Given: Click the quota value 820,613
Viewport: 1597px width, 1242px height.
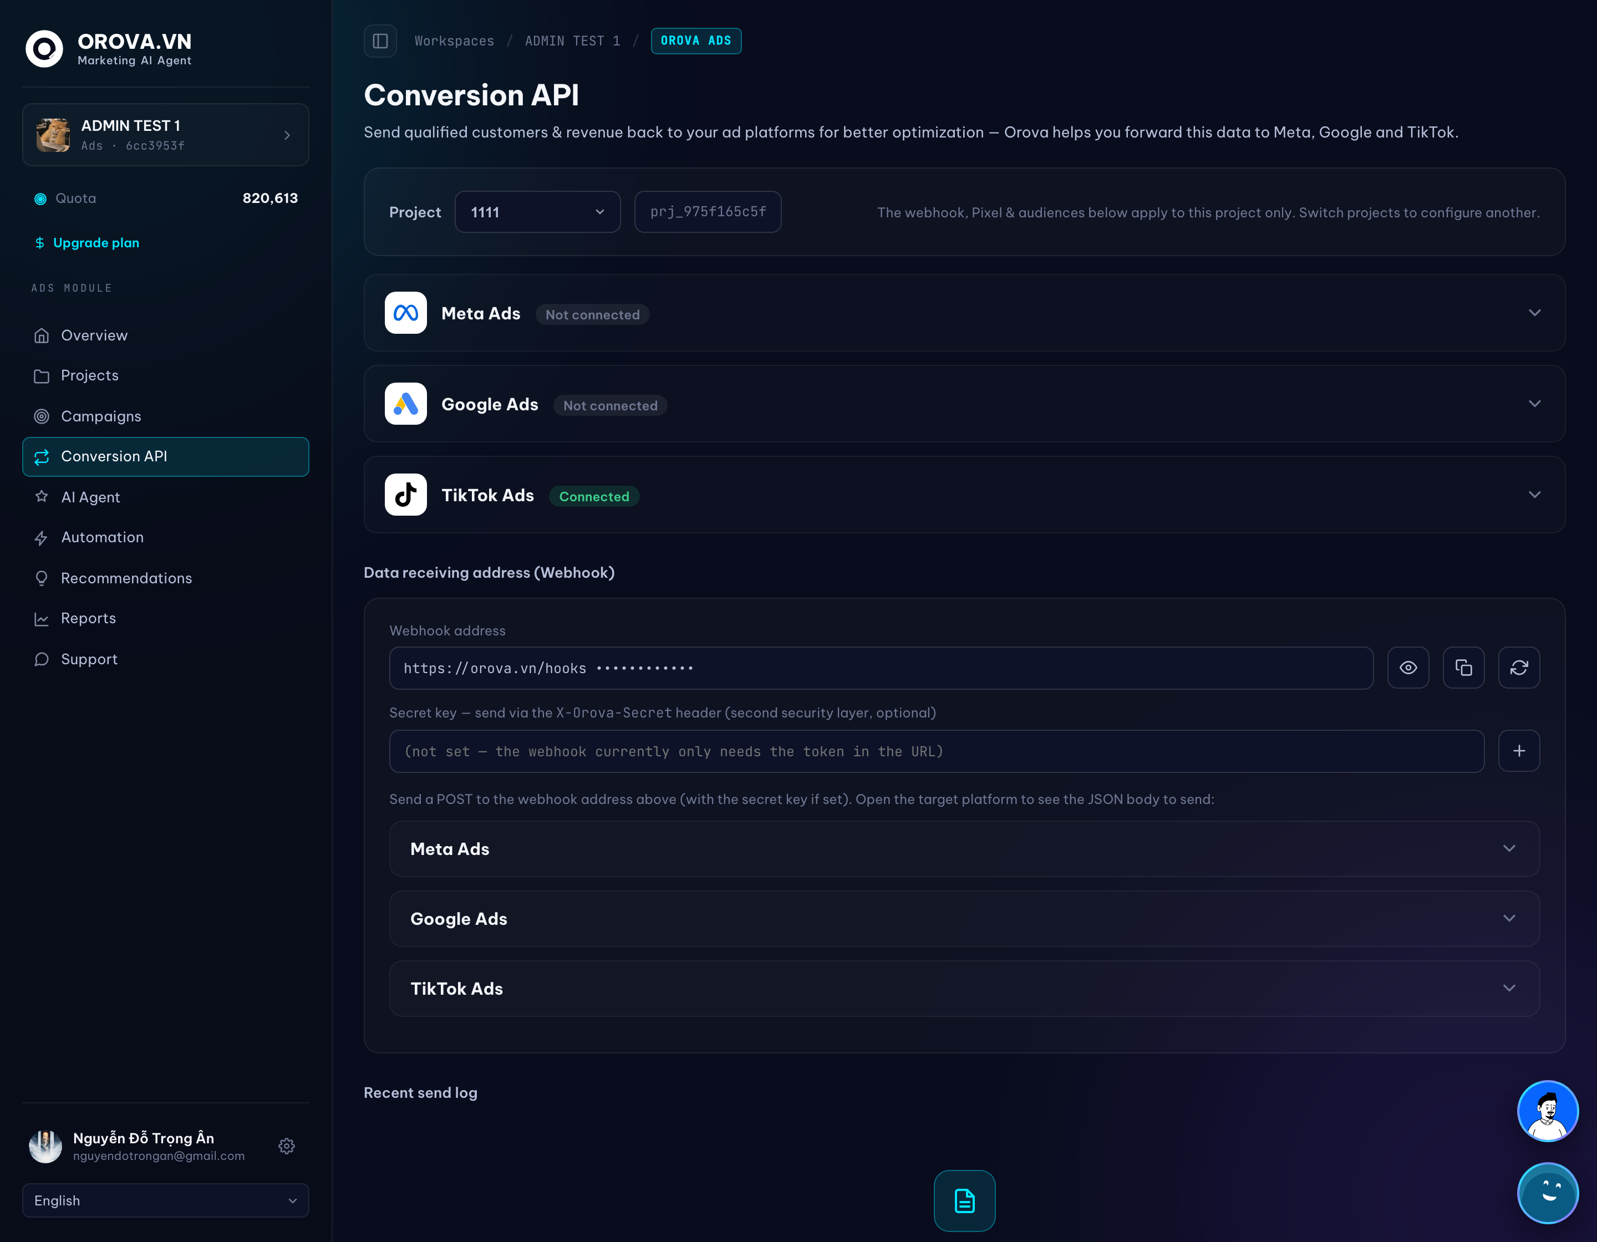Looking at the screenshot, I should coord(270,198).
